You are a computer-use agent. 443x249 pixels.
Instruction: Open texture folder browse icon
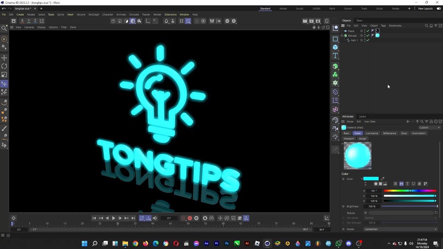436,213
